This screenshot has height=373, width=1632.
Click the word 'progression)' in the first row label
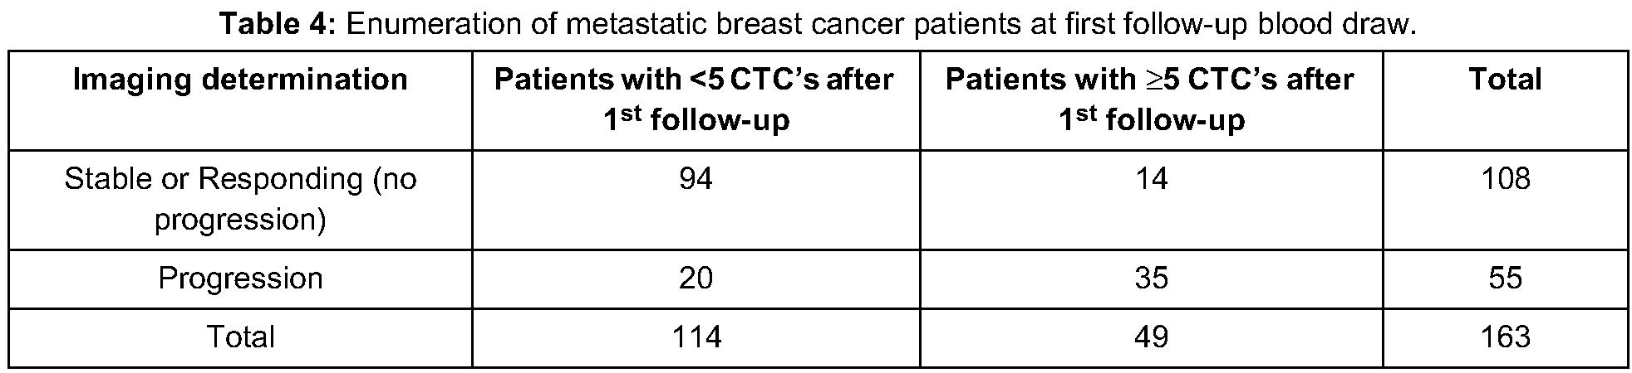coord(240,220)
